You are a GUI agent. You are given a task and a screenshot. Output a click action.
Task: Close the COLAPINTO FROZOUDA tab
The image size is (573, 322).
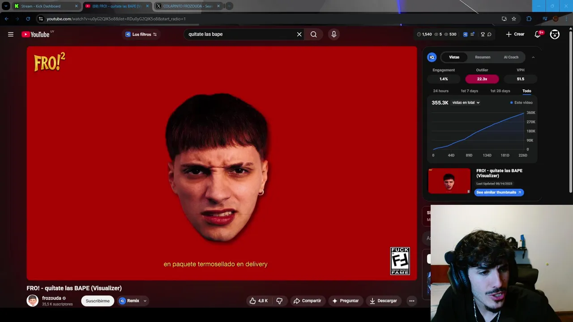218,6
